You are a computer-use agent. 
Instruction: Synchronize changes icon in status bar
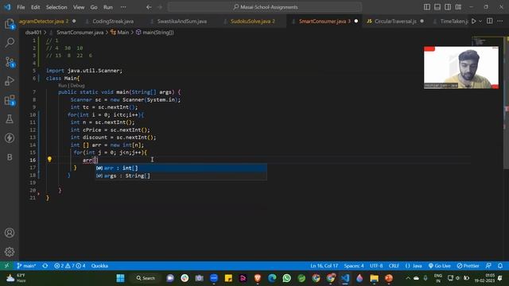pyautogui.click(x=45, y=265)
